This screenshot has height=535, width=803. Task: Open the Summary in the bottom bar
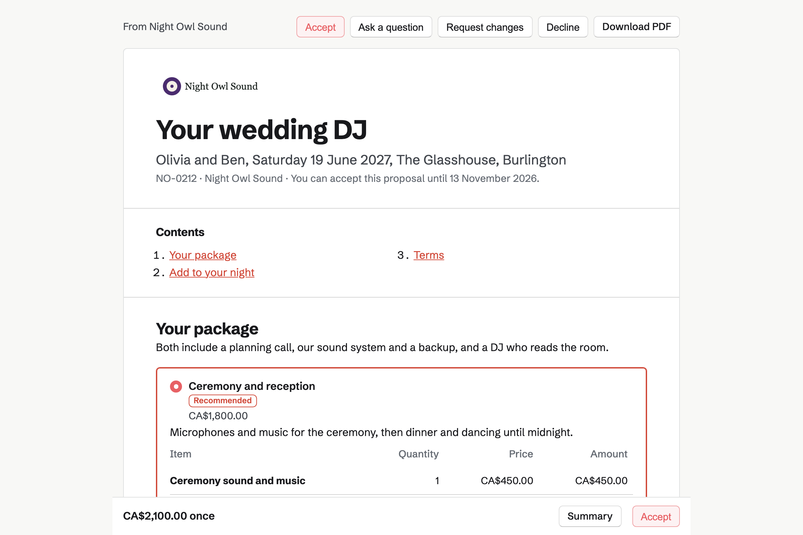590,516
